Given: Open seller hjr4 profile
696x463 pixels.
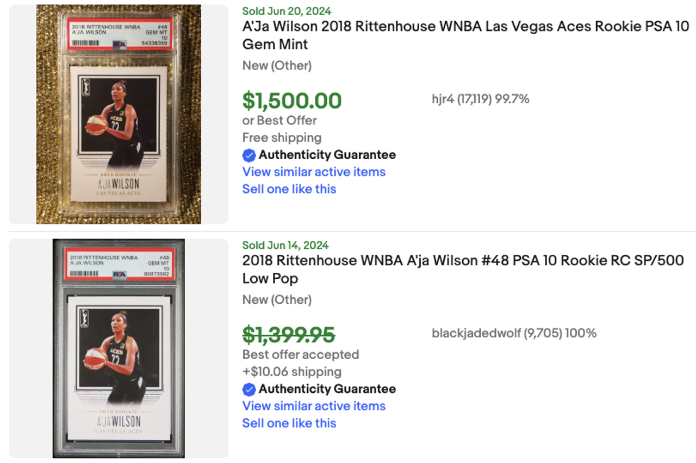Looking at the screenshot, I should tap(480, 99).
